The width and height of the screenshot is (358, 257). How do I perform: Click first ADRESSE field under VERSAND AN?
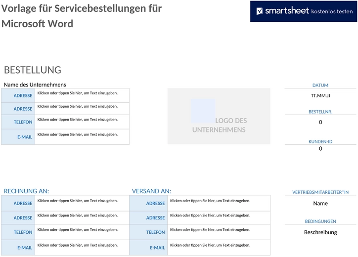tap(219, 203)
